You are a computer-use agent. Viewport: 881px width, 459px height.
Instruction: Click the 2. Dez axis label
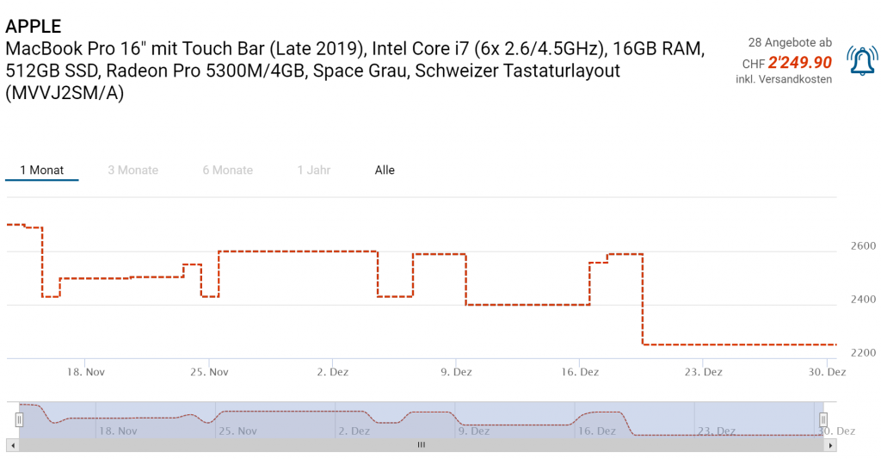coord(333,372)
